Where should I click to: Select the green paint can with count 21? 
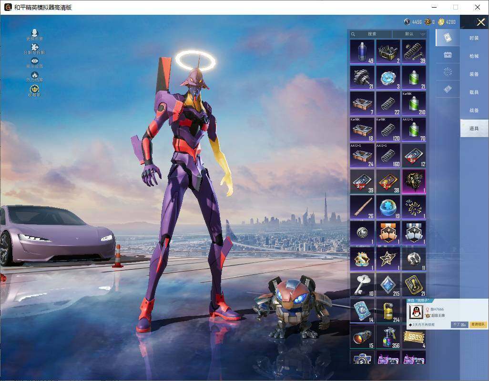coord(414,78)
